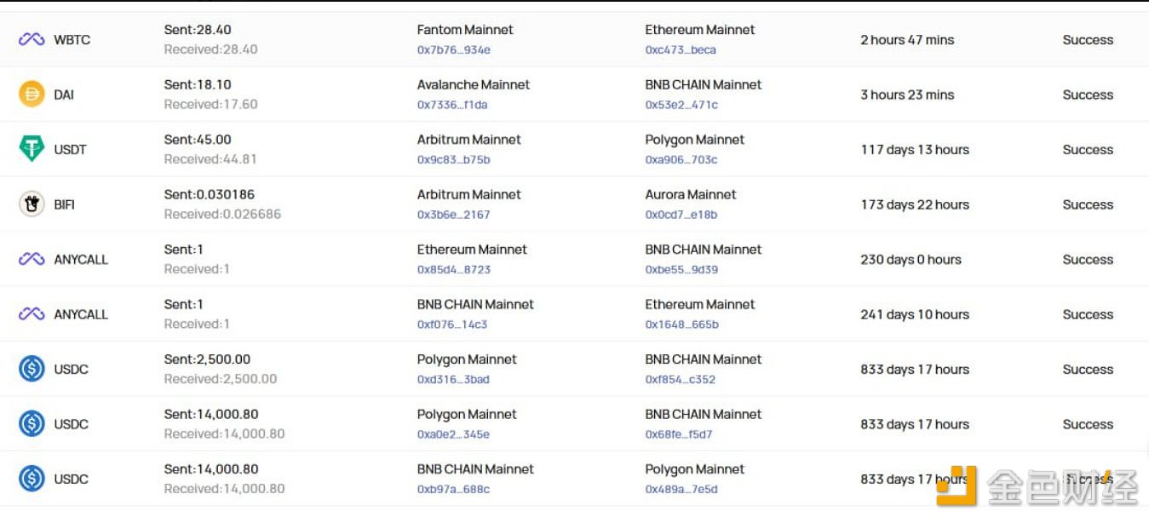
Task: Open Ethereum destination hash 0xc473…beca
Action: (x=681, y=49)
